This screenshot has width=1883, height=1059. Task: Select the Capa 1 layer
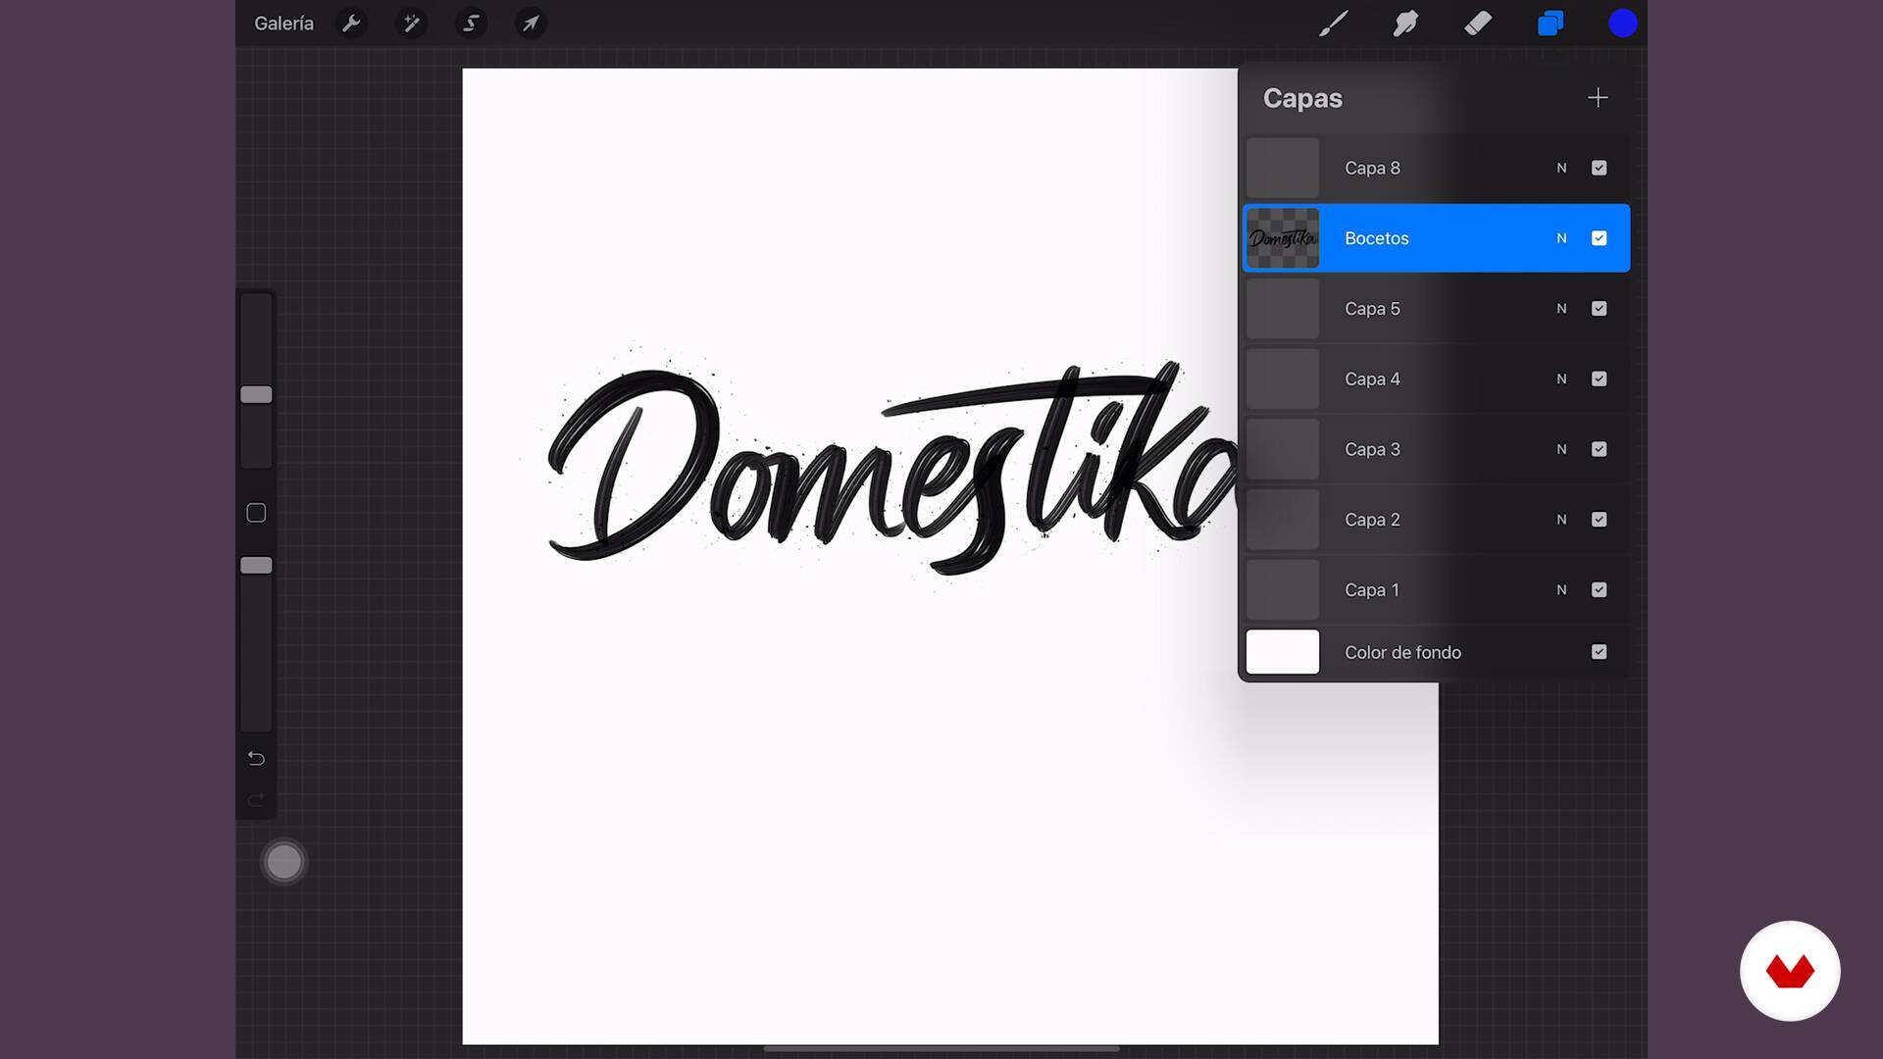click(x=1436, y=589)
